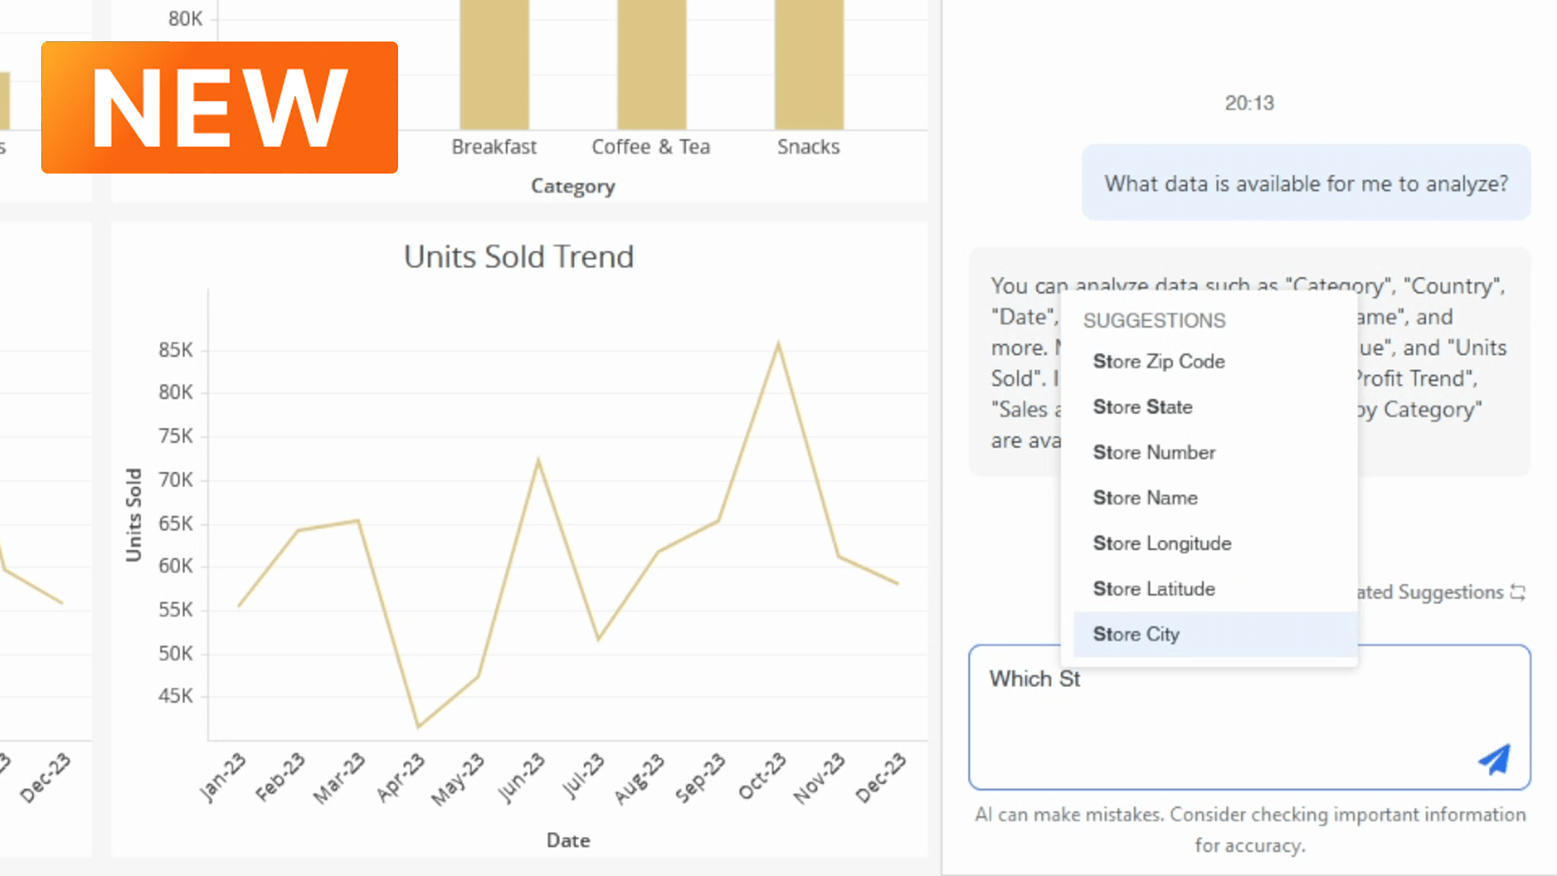Open the Generated Suggestions link
1557x876 pixels.
1431,593
